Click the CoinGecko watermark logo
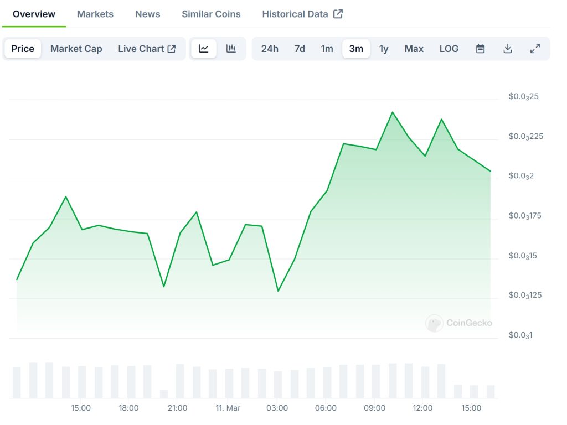 tap(434, 323)
